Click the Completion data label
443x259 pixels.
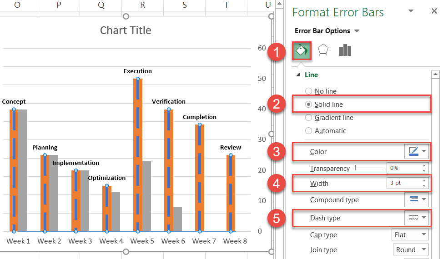(x=200, y=117)
